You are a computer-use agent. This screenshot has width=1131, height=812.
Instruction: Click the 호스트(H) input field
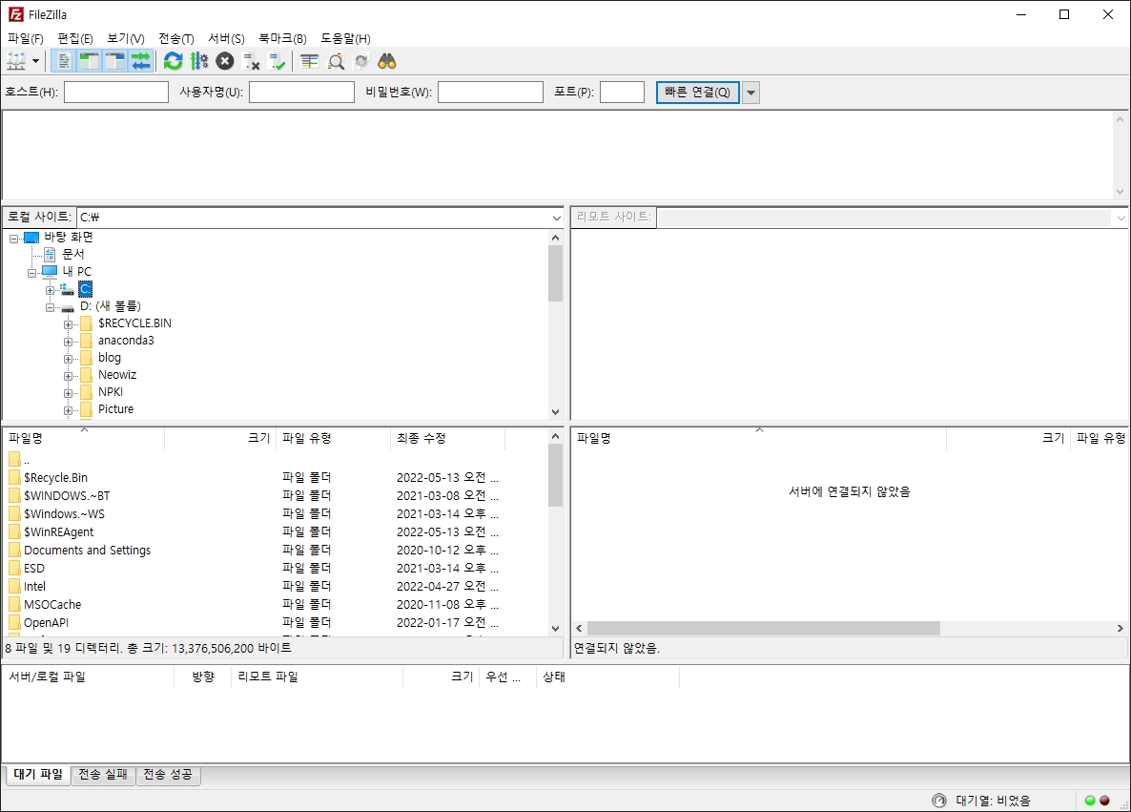pyautogui.click(x=116, y=93)
